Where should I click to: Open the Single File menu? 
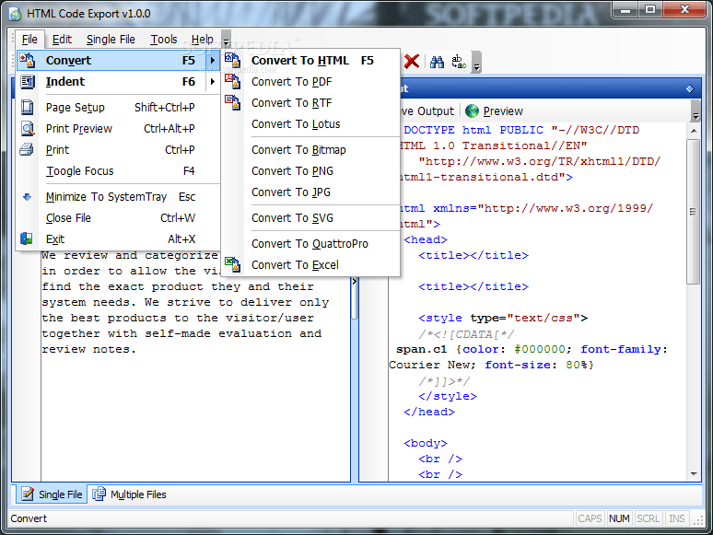[x=111, y=40]
